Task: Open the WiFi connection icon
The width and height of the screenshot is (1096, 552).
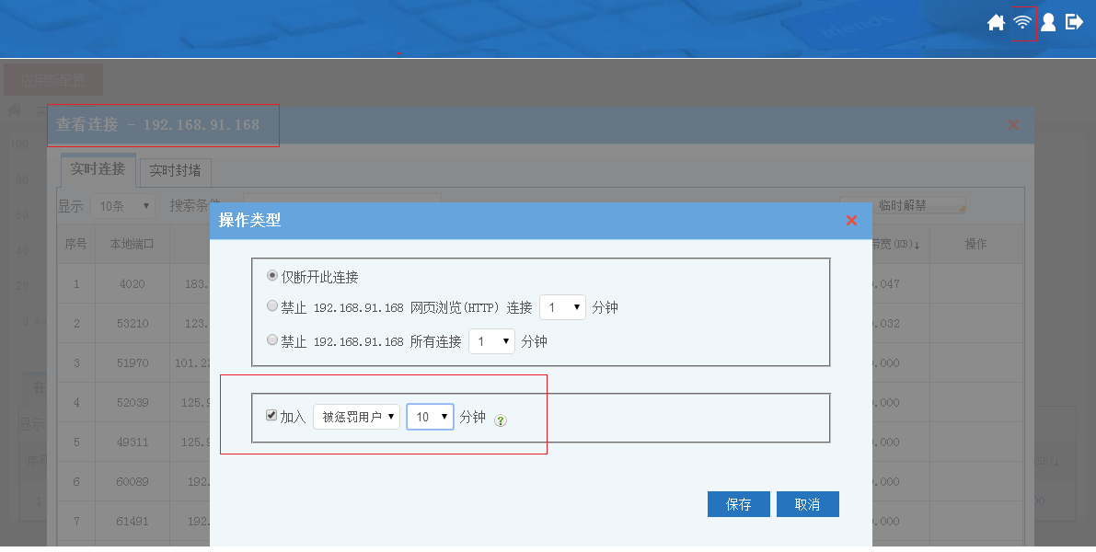Action: (1021, 23)
